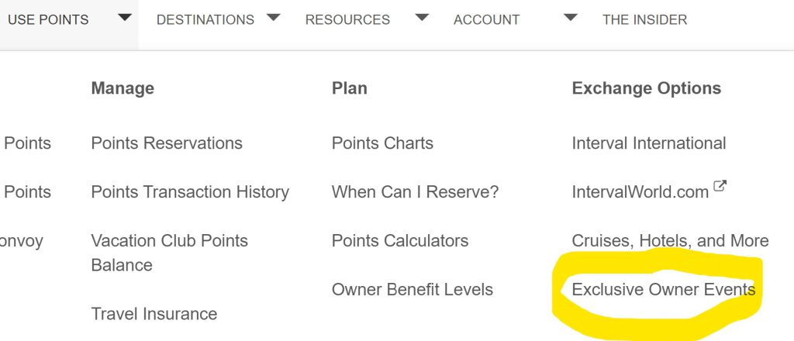
Task: Click external link icon beside IntervalWorld.com
Action: pos(720,187)
